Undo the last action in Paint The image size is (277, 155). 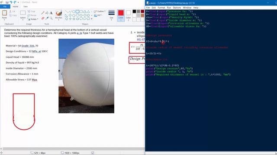pyautogui.click(x=11, y=2)
